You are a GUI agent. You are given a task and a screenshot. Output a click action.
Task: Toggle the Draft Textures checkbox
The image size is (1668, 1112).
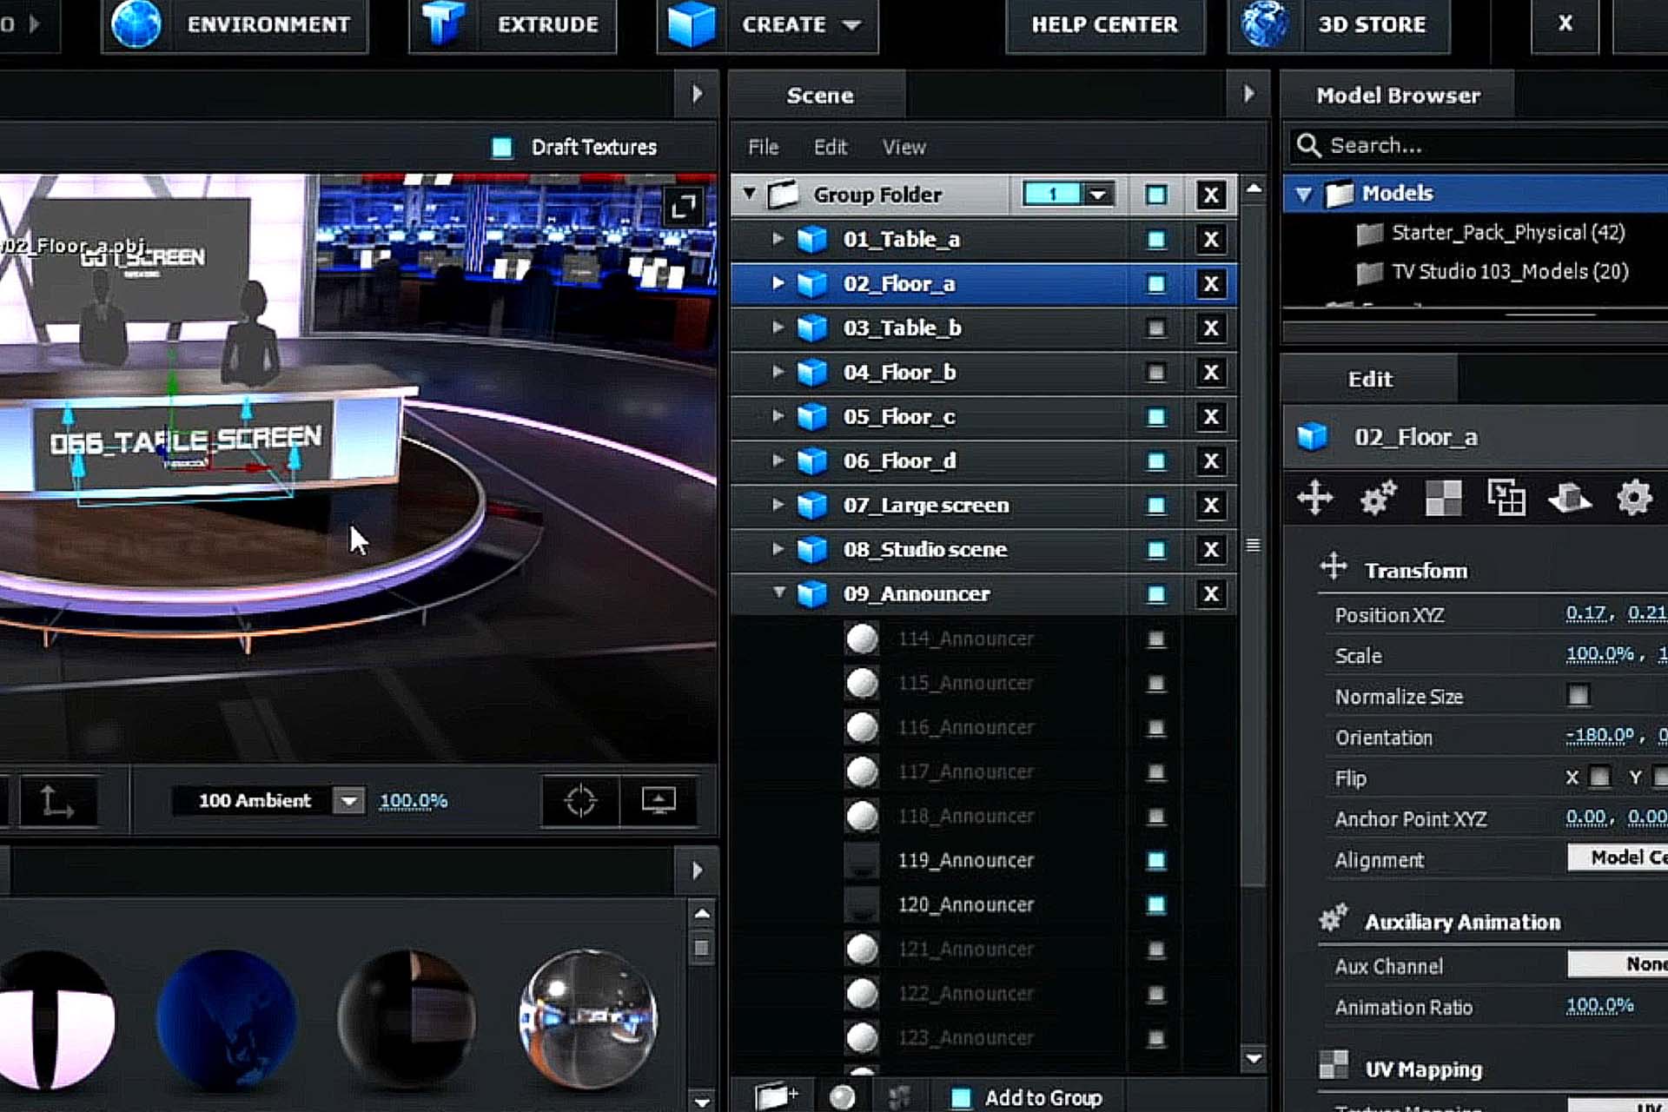502,148
